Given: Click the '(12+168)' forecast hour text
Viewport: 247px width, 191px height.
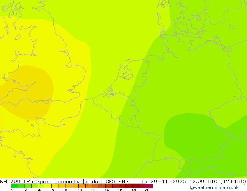Looking at the screenshot, I should [x=233, y=182].
